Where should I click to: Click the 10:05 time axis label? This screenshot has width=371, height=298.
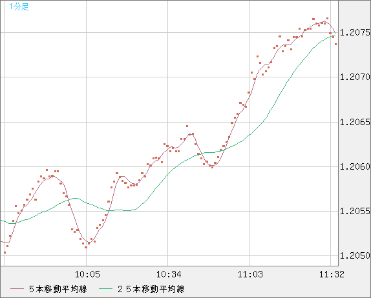tap(87, 274)
